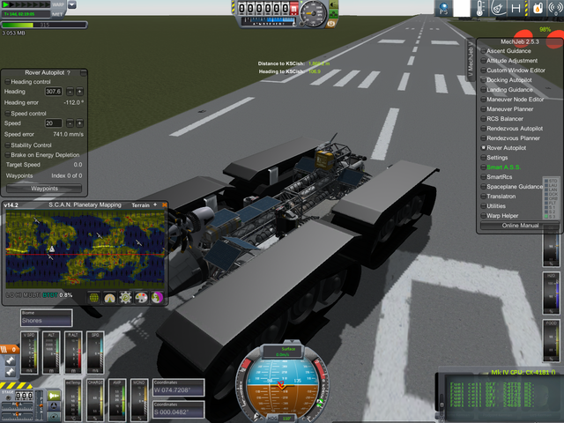Decrease heading with minus button

(70, 92)
